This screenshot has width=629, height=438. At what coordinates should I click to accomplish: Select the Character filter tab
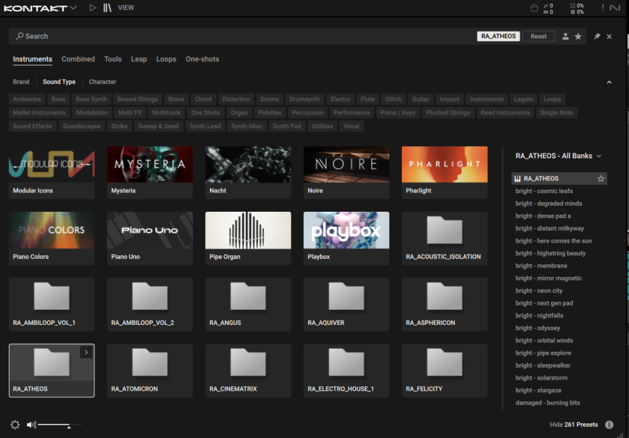(x=103, y=82)
